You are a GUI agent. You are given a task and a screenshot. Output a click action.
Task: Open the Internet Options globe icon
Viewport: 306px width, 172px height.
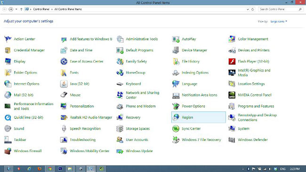point(8,84)
